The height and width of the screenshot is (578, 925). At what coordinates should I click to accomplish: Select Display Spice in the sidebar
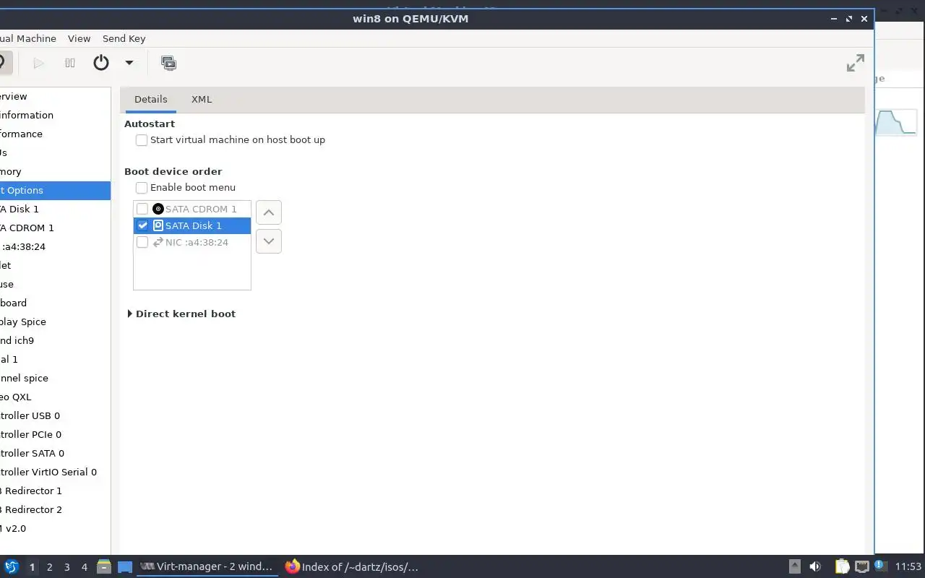point(55,322)
